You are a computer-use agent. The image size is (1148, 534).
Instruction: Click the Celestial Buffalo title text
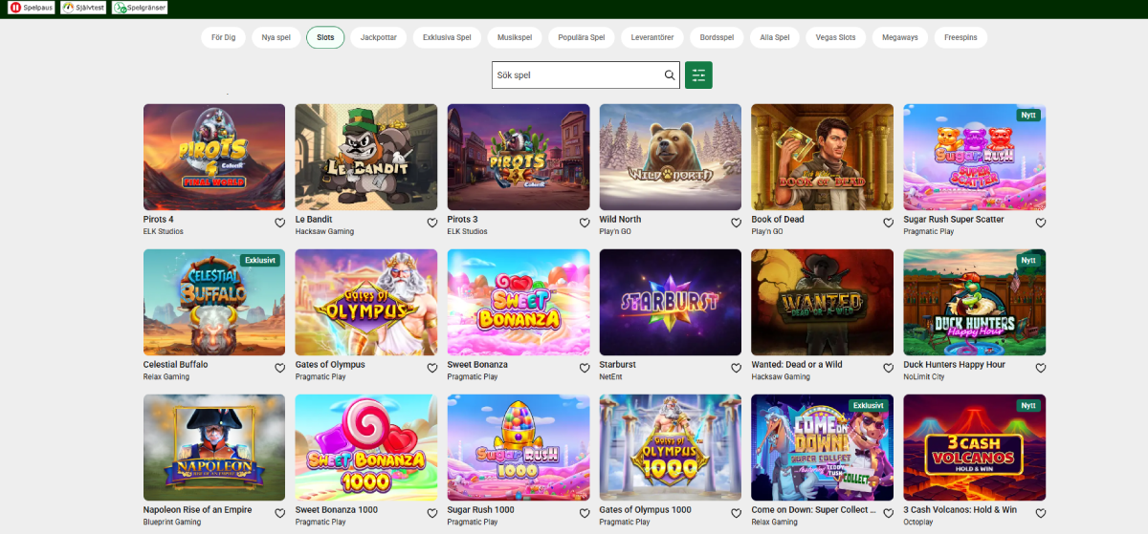(175, 365)
